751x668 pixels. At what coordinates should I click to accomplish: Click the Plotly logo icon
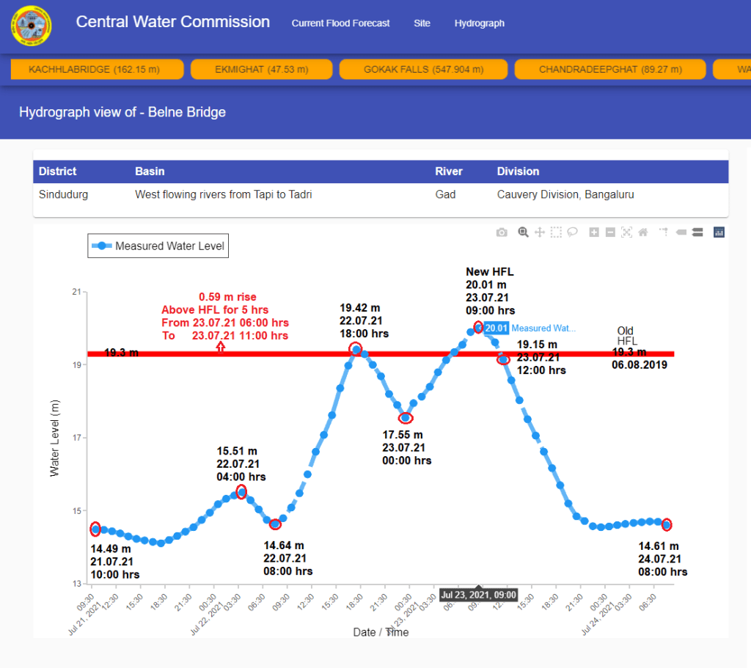pos(719,232)
